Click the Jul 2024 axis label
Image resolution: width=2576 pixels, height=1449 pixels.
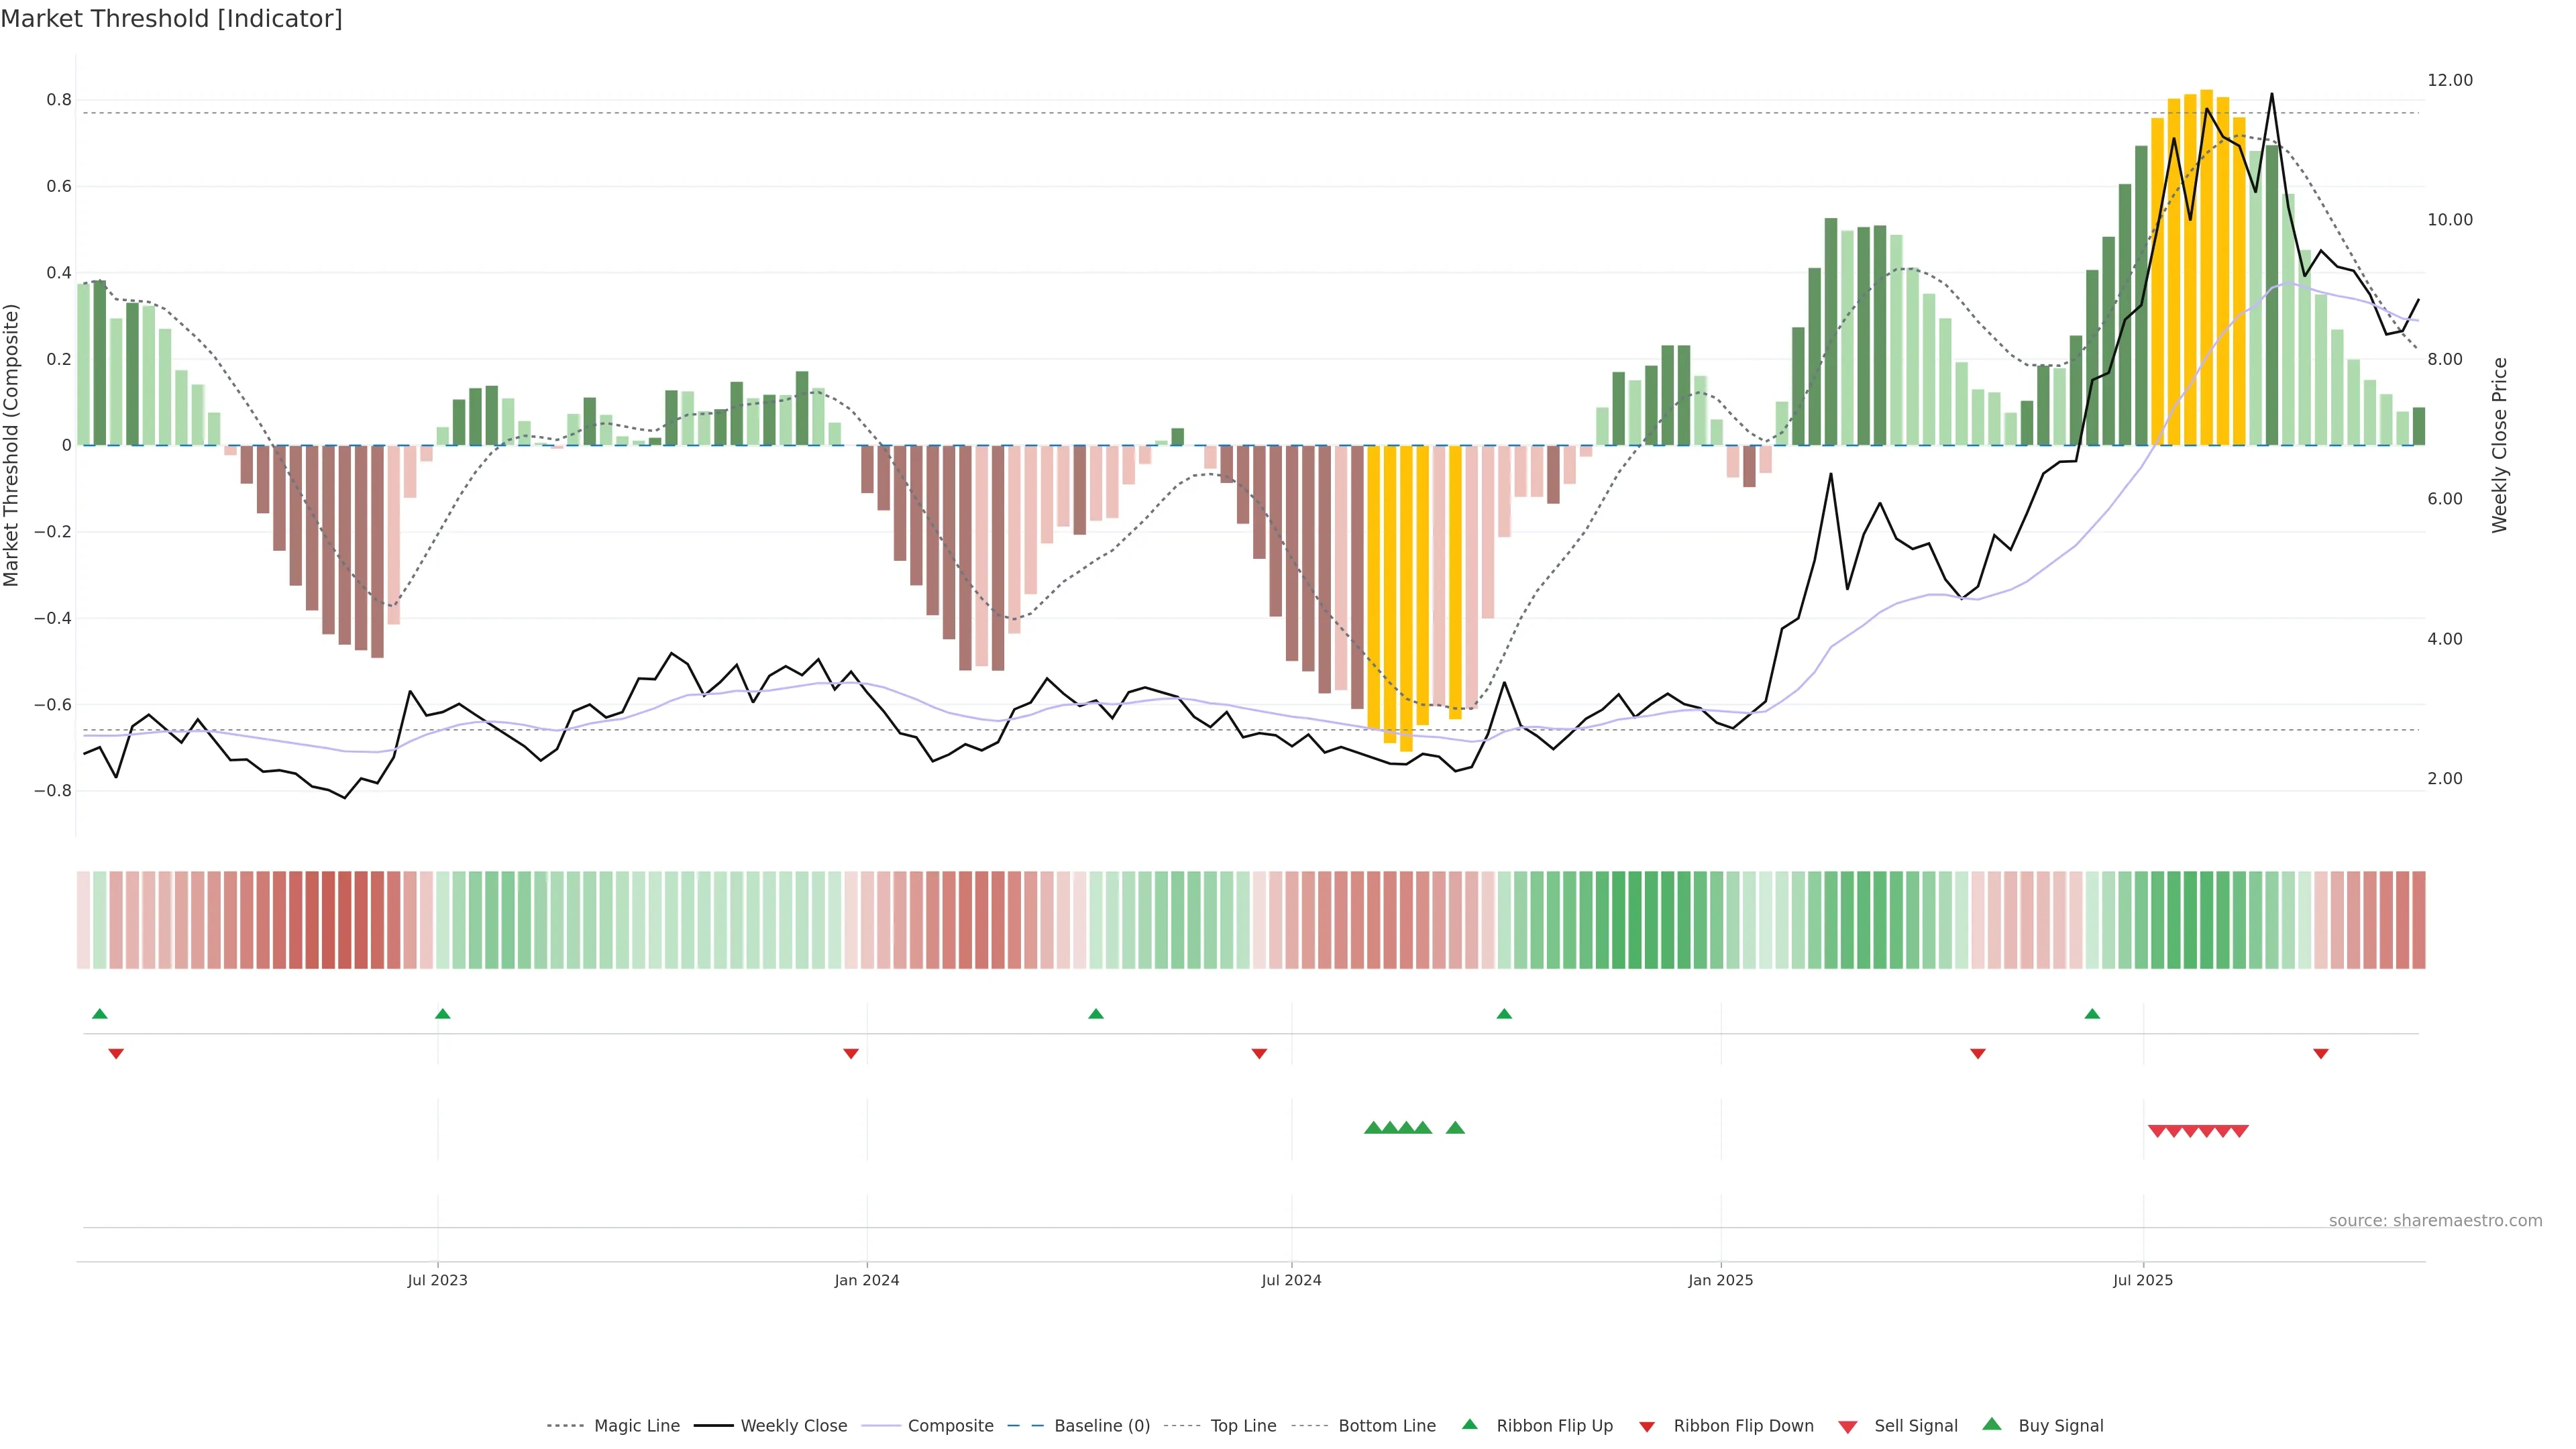tap(1291, 1280)
